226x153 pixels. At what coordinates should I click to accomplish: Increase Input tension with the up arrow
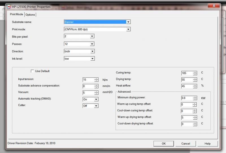pos(96,79)
